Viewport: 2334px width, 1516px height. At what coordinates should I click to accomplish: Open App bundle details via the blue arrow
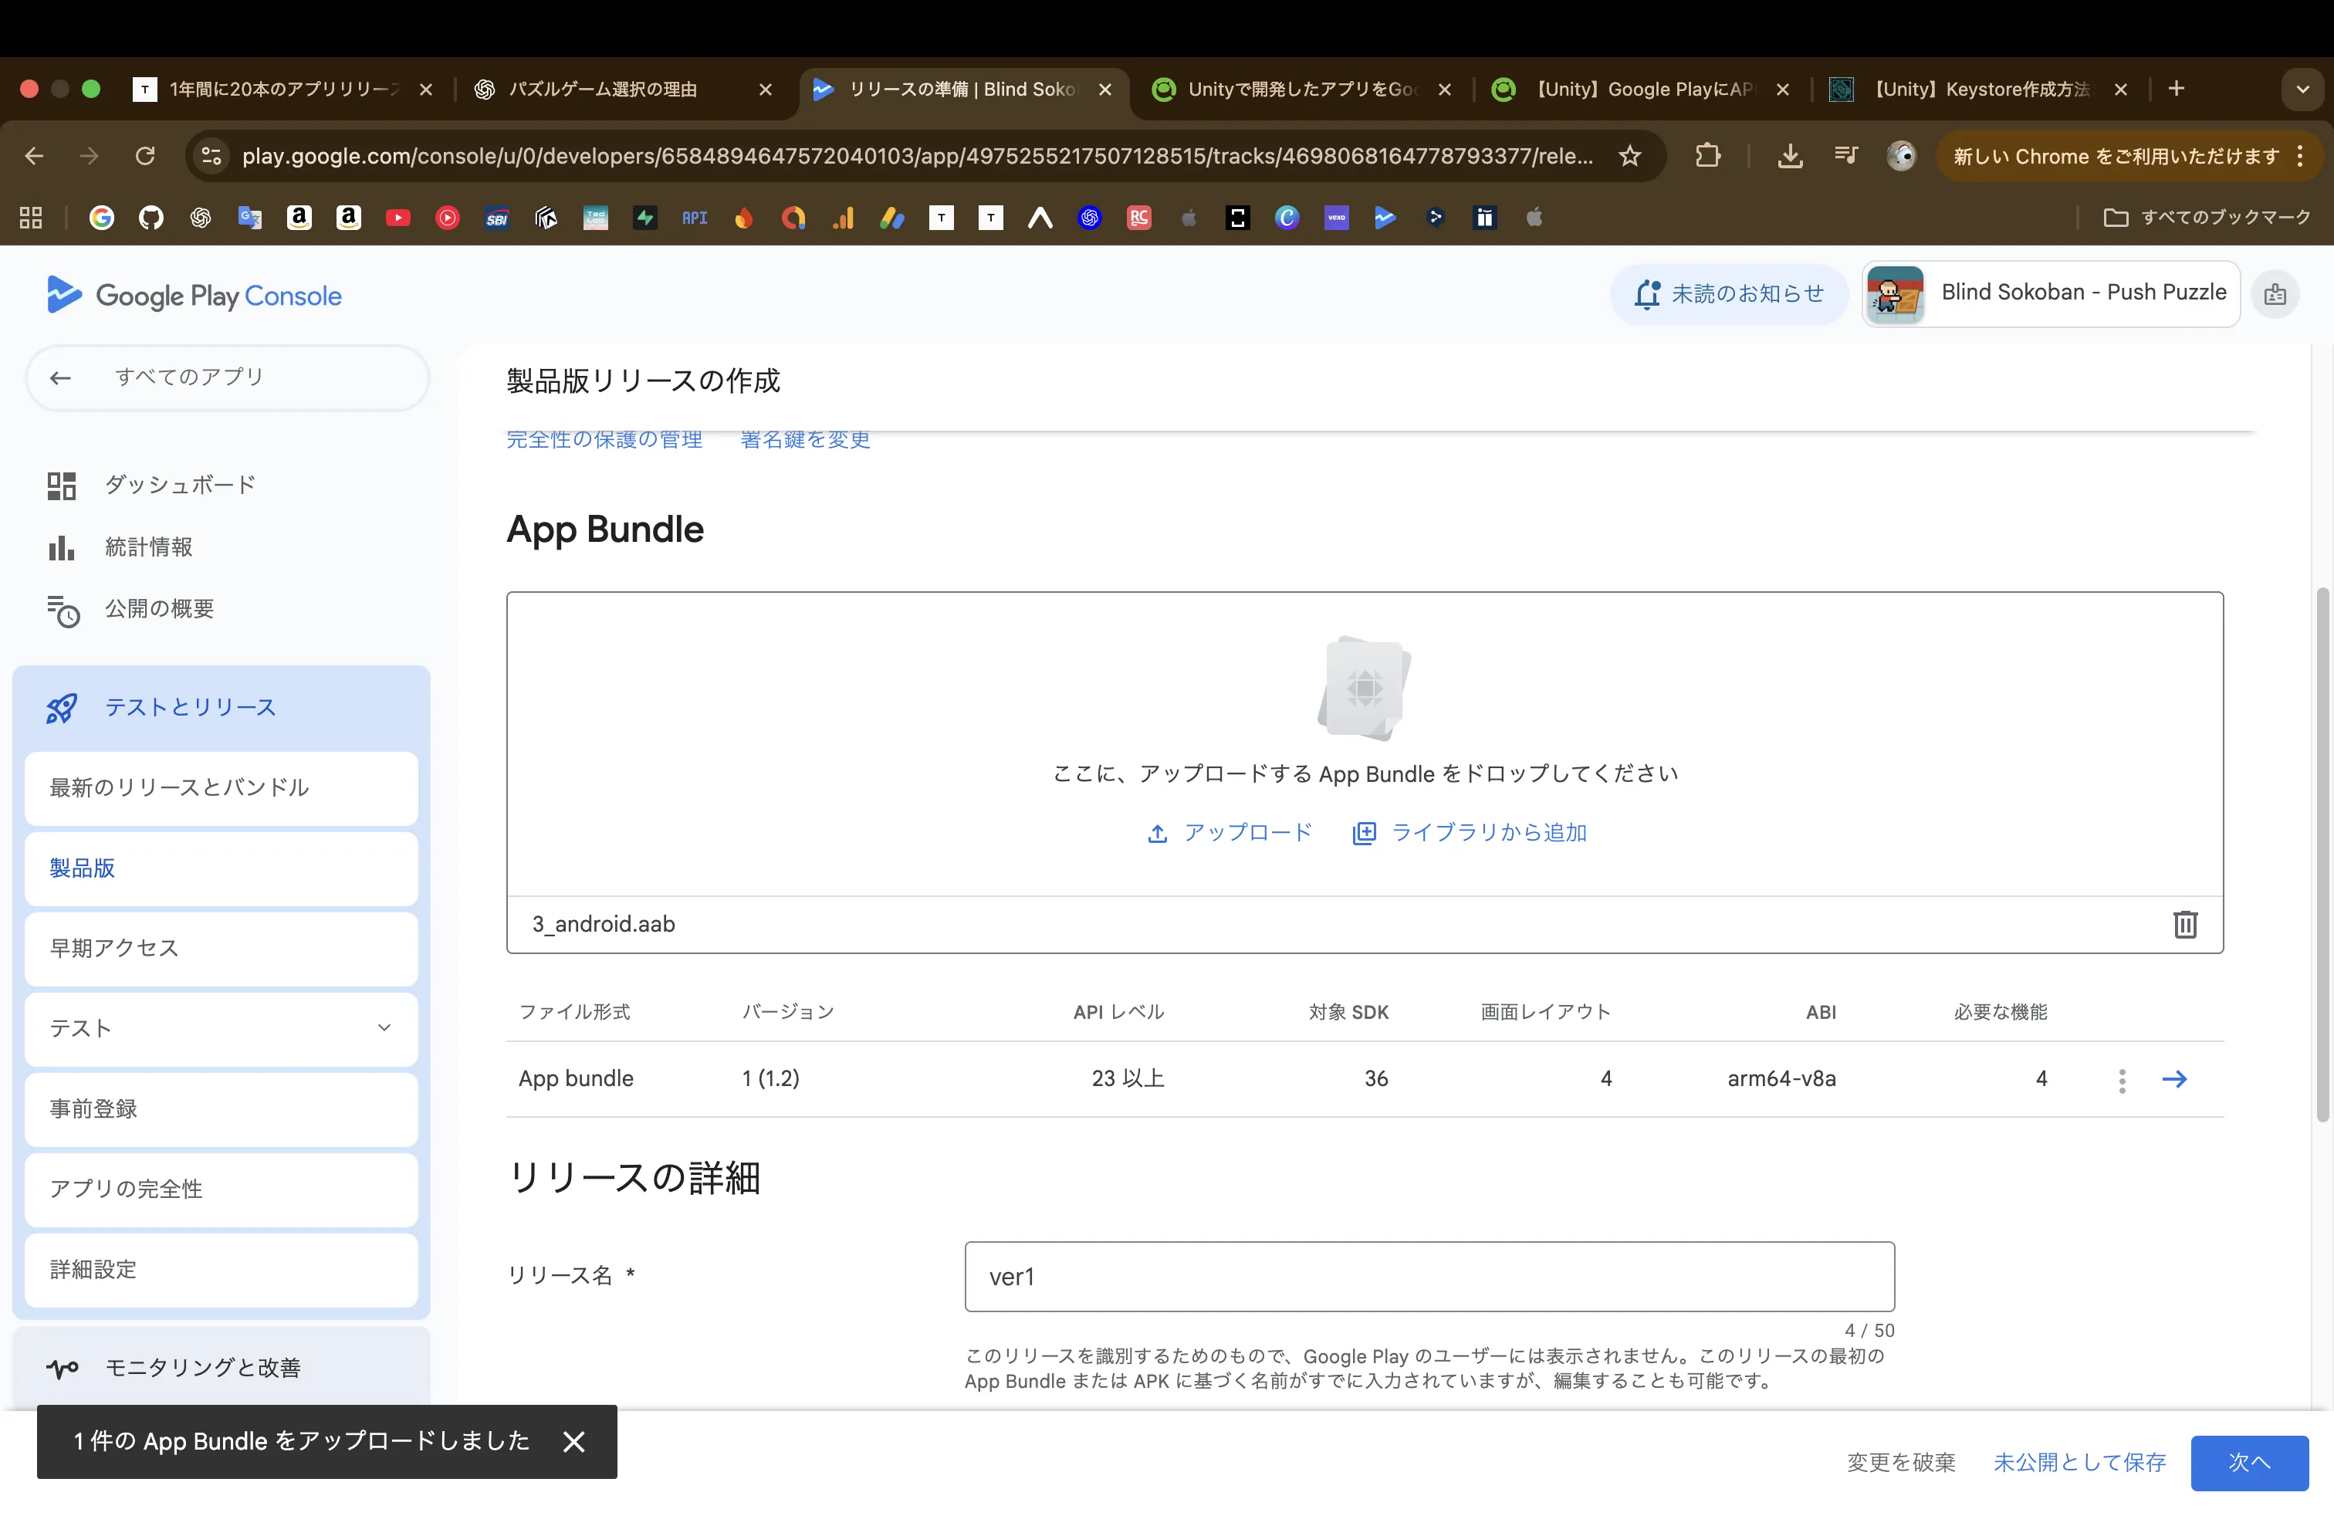(x=2175, y=1080)
